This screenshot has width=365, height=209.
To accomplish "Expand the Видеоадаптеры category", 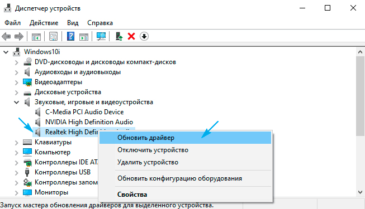I will [16, 82].
